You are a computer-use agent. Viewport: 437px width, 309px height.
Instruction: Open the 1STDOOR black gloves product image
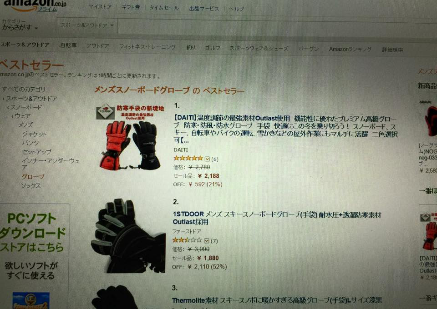[129, 236]
